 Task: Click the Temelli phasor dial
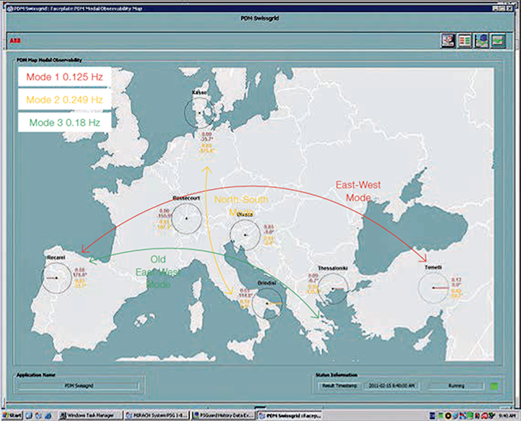[433, 288]
